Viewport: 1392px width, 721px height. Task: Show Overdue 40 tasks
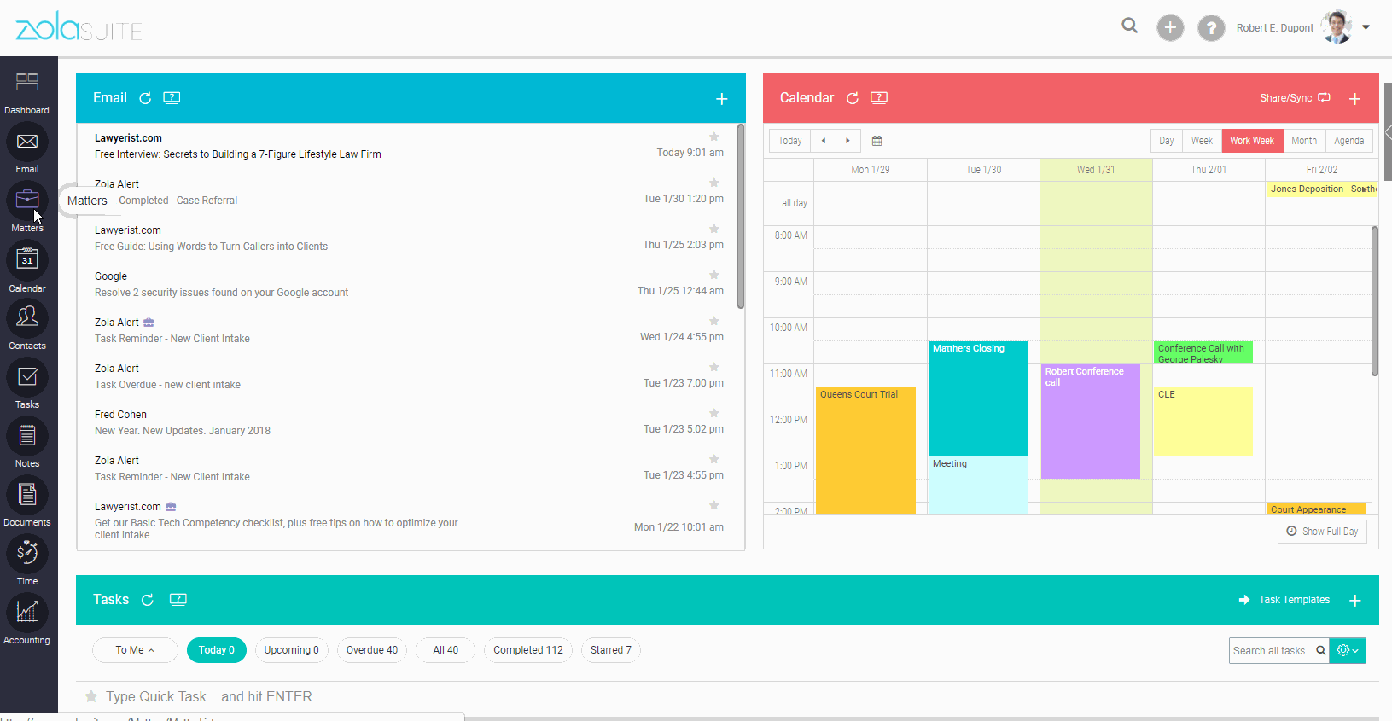coord(372,650)
